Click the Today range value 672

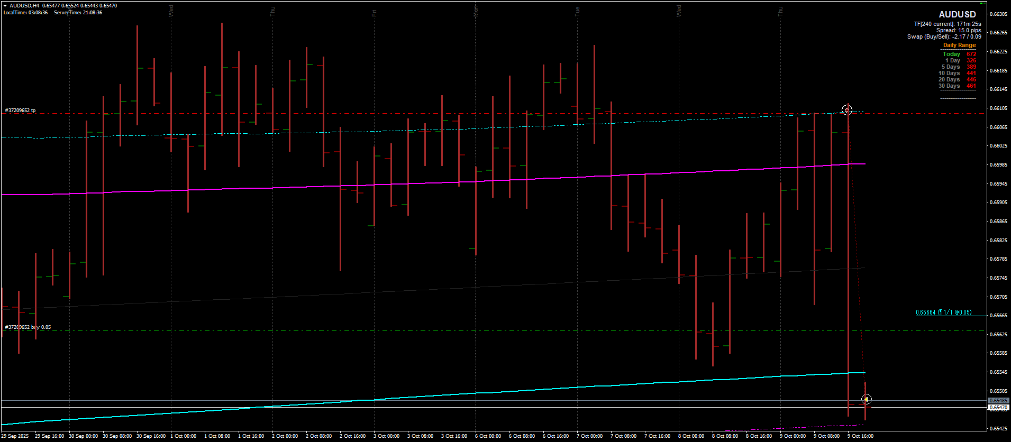(971, 54)
